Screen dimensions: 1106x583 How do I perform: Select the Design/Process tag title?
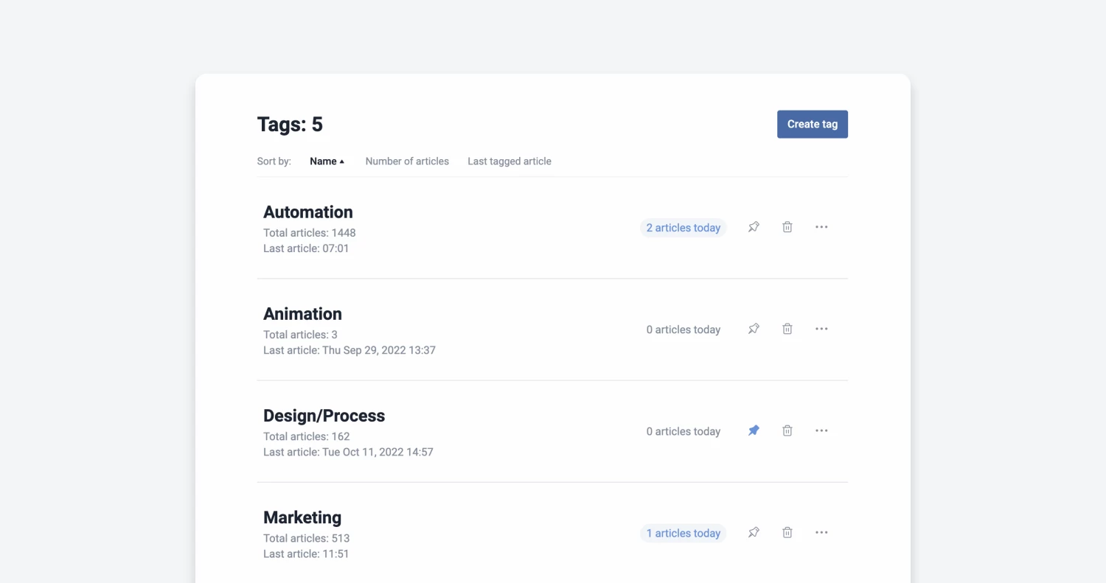point(324,415)
